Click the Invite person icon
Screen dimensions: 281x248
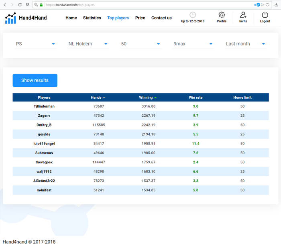pyautogui.click(x=243, y=15)
